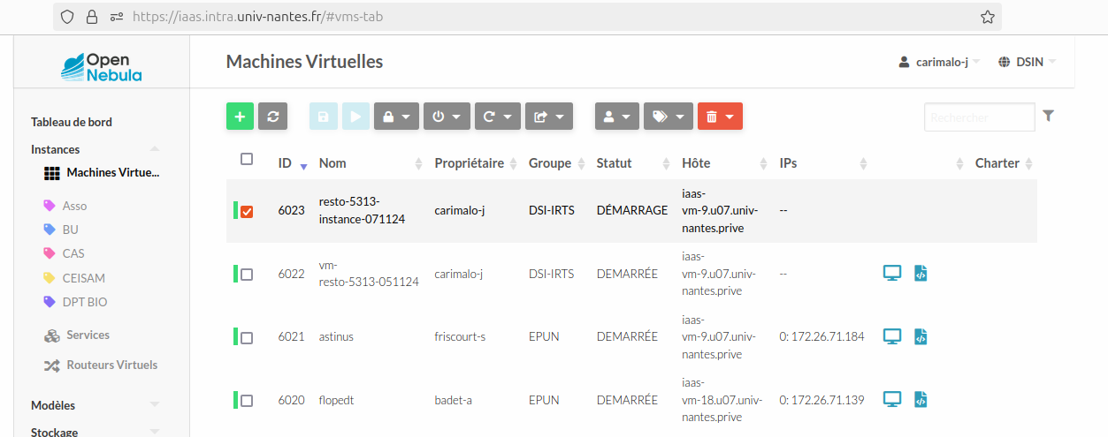Click the padlock site security icon
Image resolution: width=1108 pixels, height=437 pixels.
pos(91,17)
